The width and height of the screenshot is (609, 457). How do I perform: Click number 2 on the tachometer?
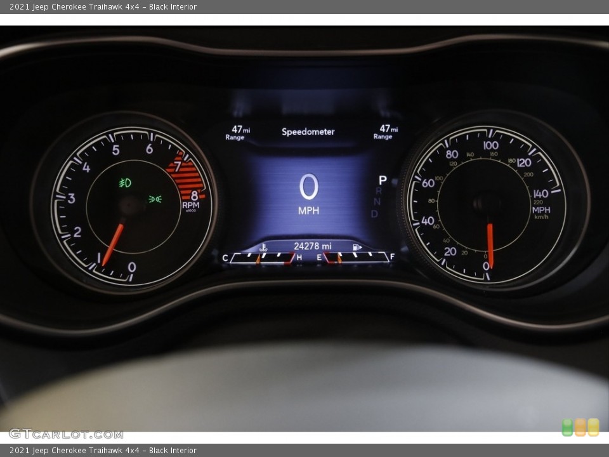tap(77, 232)
